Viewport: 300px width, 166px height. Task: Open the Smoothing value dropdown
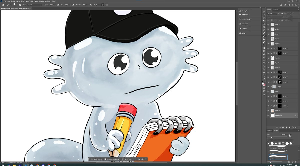coord(88,5)
